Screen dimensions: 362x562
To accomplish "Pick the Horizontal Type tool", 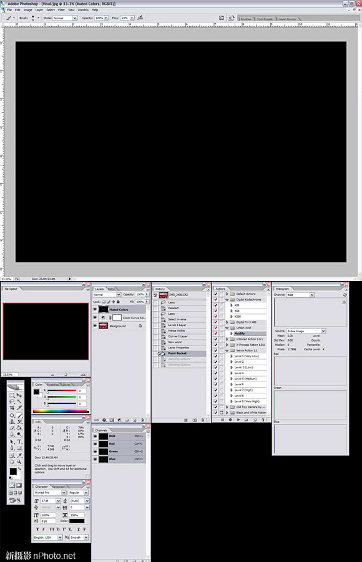I will [x=19, y=441].
